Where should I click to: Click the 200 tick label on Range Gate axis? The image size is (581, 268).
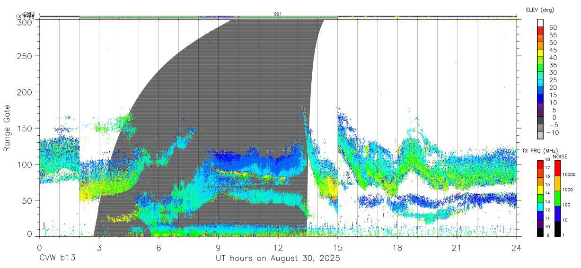coord(25,92)
